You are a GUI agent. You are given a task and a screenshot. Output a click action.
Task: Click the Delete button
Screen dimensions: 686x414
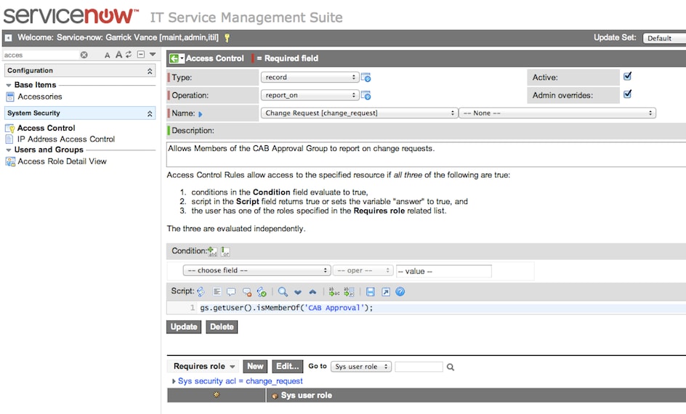point(222,327)
